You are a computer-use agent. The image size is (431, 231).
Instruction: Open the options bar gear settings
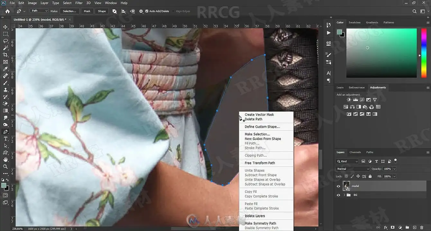(x=141, y=11)
